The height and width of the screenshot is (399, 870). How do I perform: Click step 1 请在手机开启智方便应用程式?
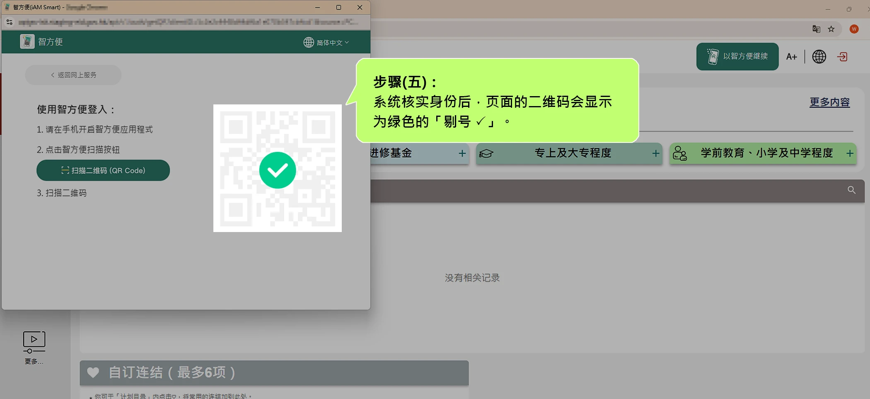[95, 130]
